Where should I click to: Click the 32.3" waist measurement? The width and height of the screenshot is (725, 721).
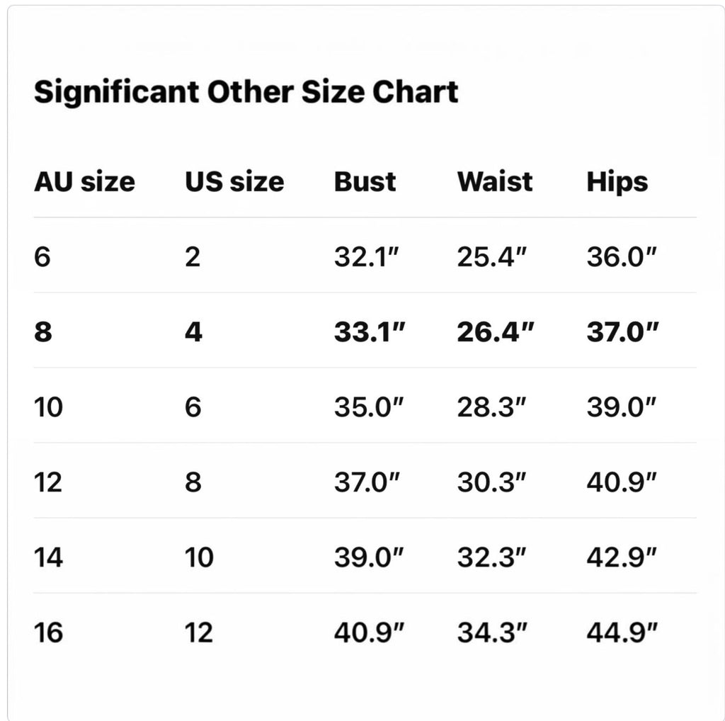click(491, 557)
